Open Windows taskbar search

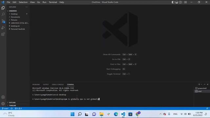tap(80, 114)
